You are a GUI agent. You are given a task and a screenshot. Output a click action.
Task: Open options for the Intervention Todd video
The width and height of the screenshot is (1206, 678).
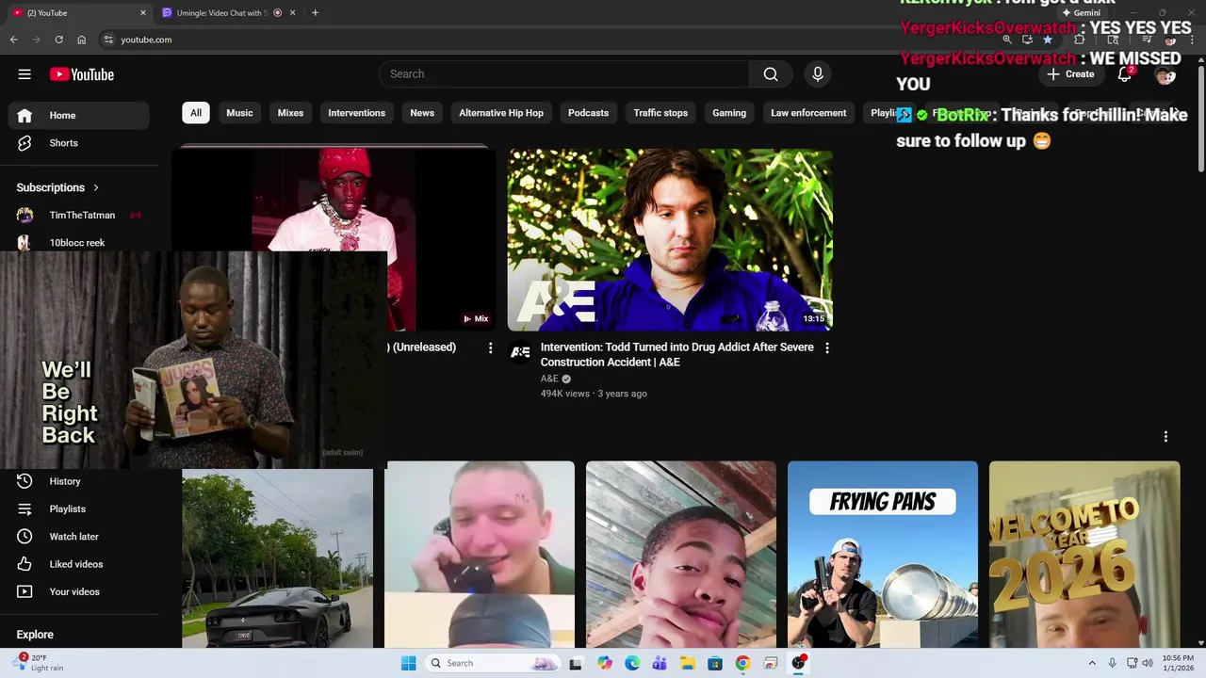[827, 348]
